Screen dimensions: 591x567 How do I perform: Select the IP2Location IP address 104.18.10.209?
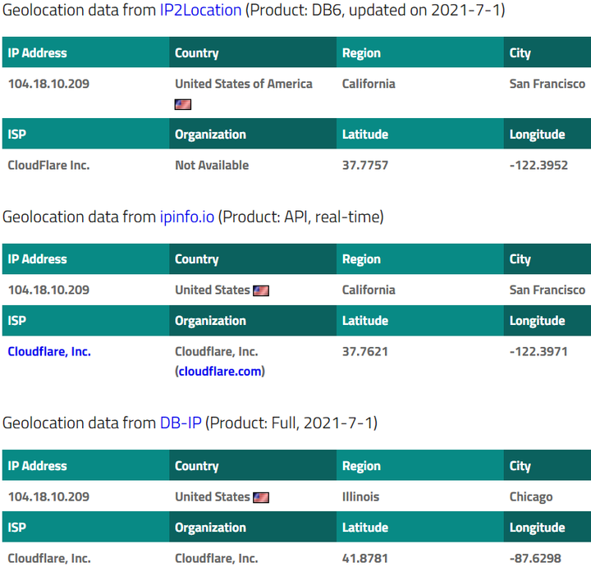(x=48, y=84)
